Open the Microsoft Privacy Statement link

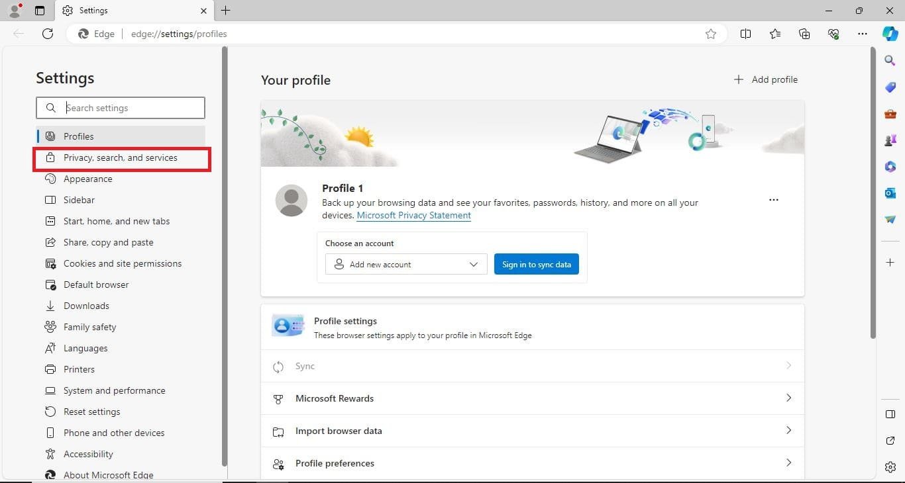click(413, 216)
